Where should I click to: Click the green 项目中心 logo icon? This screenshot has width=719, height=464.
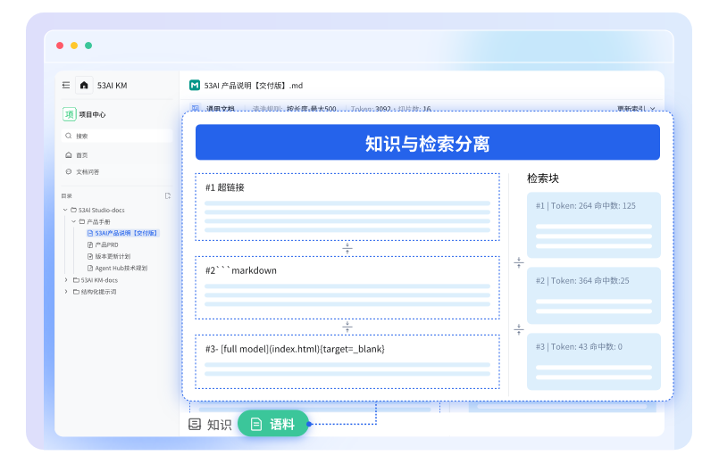pos(70,114)
